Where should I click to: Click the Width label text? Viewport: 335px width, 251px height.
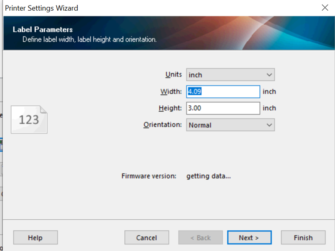click(171, 92)
